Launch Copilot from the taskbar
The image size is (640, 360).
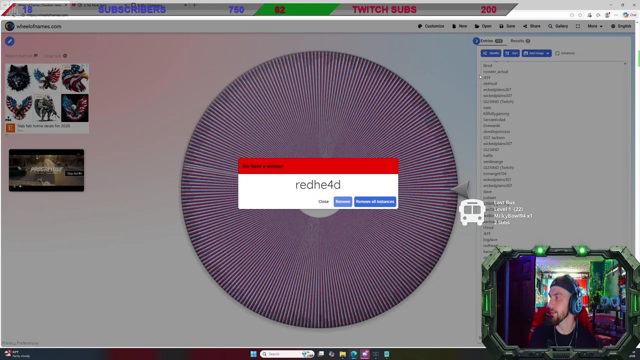331,354
